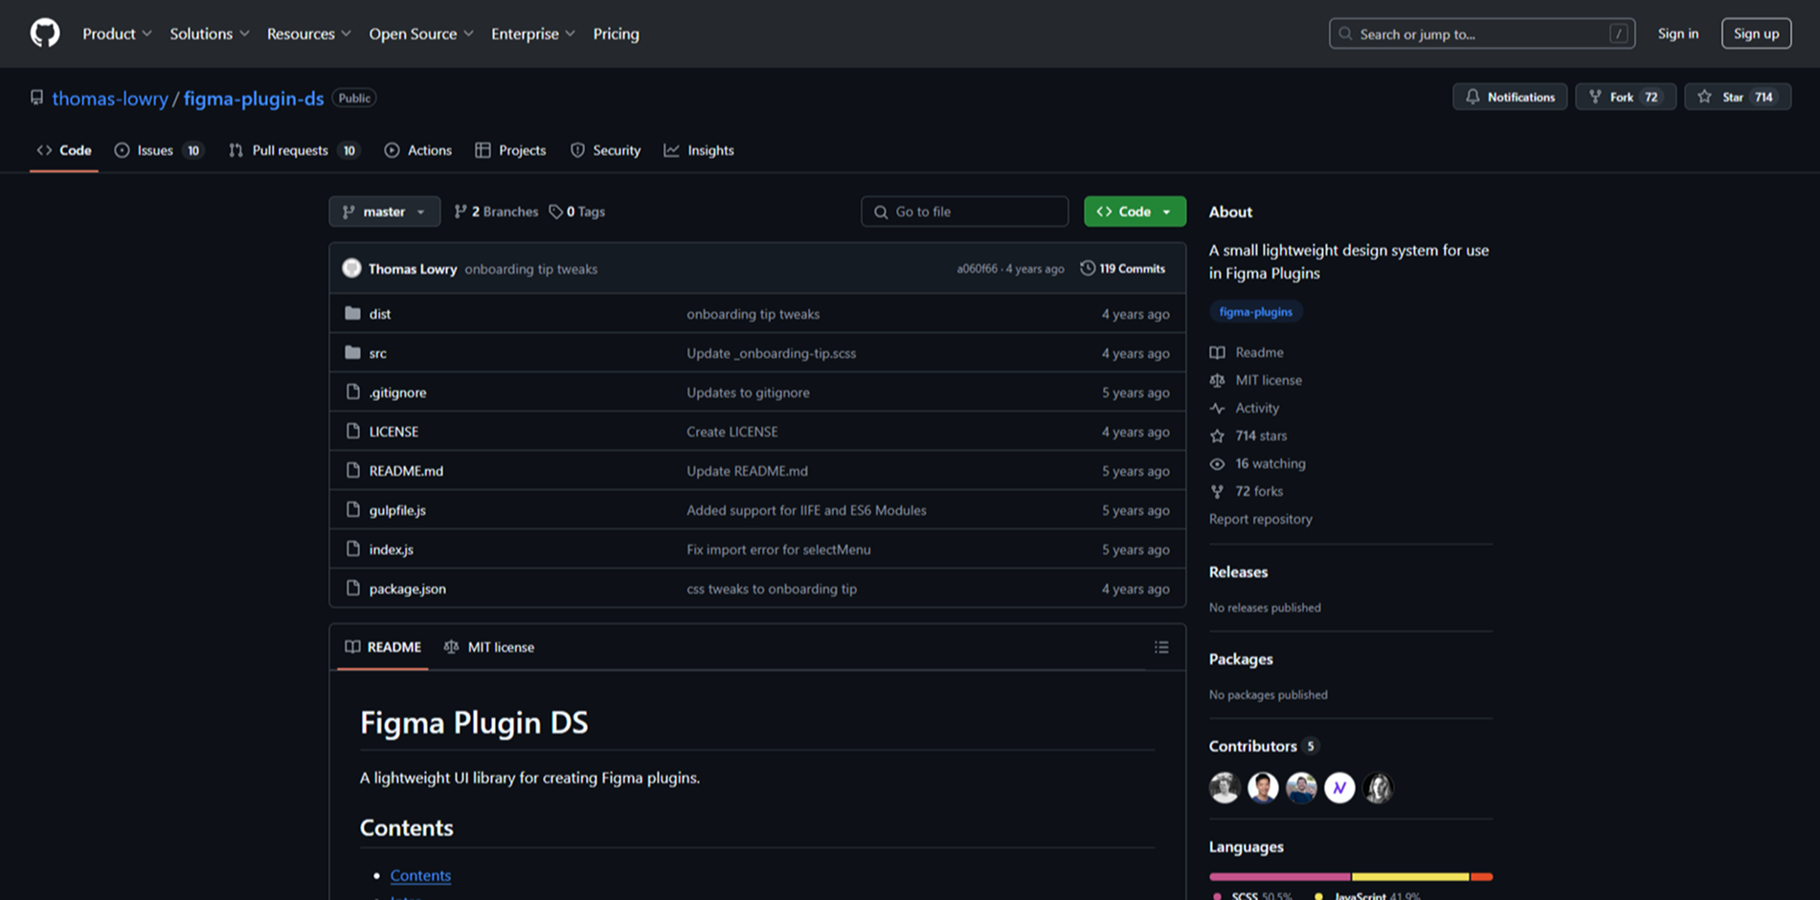Open first contributor avatar
This screenshot has width=1820, height=900.
(1225, 787)
